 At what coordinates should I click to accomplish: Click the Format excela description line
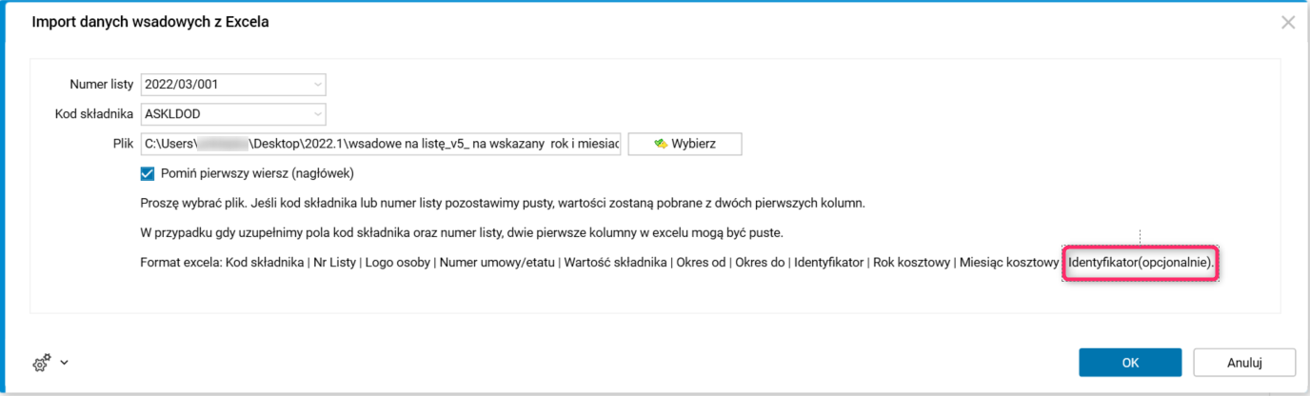coord(600,262)
